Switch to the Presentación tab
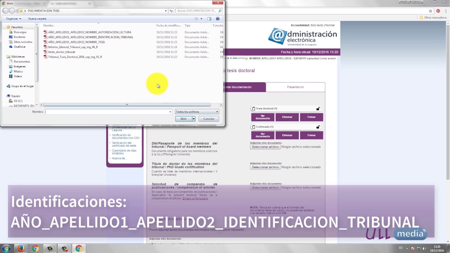450x253 pixels. (295, 87)
